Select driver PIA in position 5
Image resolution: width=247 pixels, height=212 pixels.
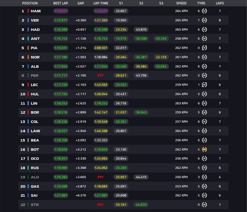click(x=34, y=48)
